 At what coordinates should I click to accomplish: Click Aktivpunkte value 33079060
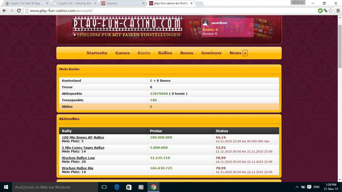click(159, 93)
